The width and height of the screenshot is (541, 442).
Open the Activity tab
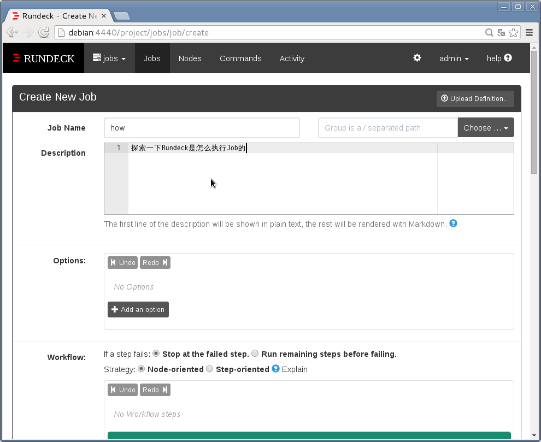pyautogui.click(x=292, y=58)
